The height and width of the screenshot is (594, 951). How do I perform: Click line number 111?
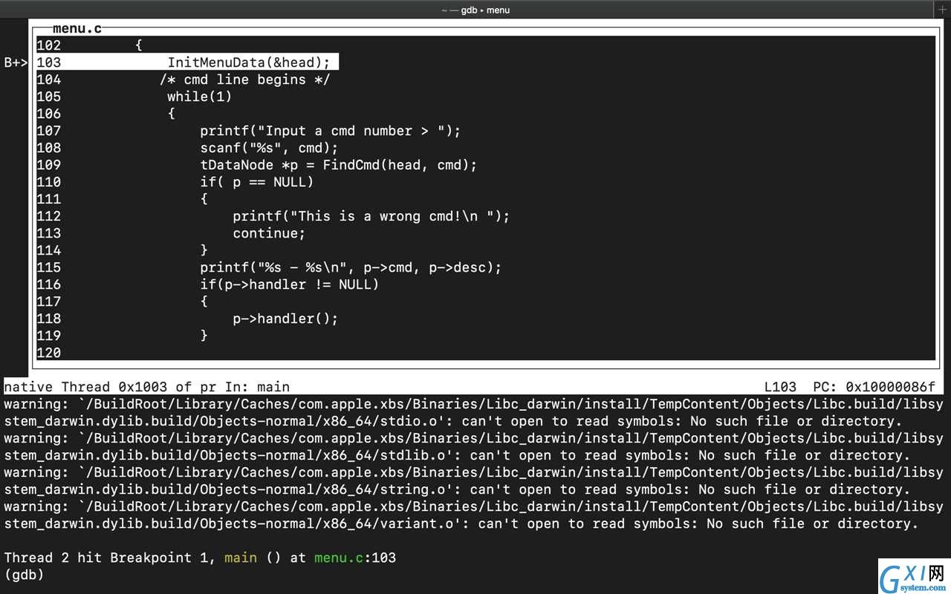(48, 199)
